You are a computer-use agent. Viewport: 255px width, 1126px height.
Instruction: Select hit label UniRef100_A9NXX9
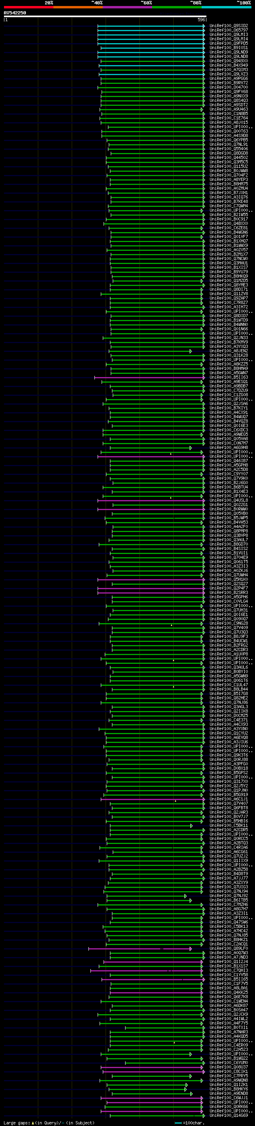(x=229, y=96)
